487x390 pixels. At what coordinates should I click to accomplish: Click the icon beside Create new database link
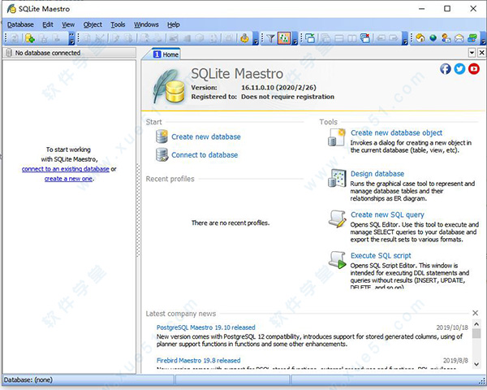point(162,136)
